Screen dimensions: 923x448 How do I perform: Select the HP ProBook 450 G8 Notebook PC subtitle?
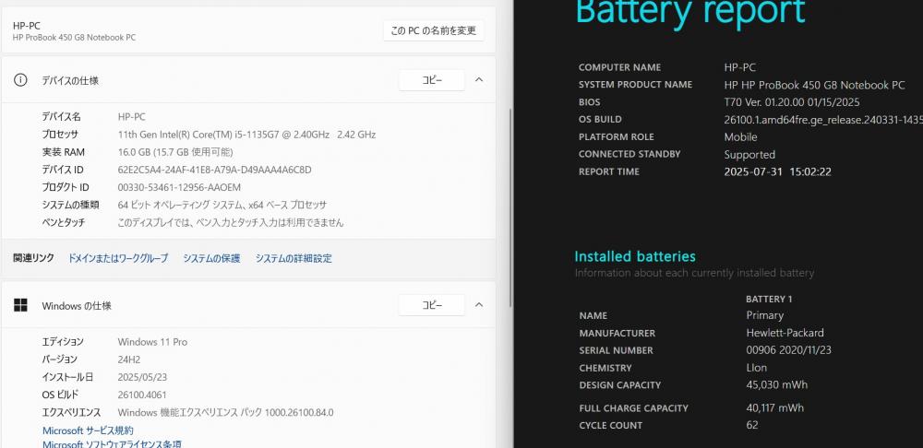(x=74, y=38)
